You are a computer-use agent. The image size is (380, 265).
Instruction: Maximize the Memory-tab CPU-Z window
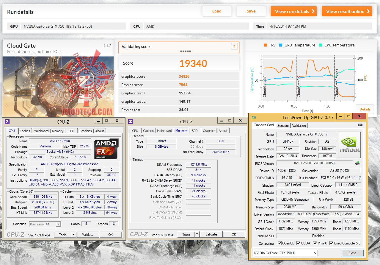coord(229,121)
